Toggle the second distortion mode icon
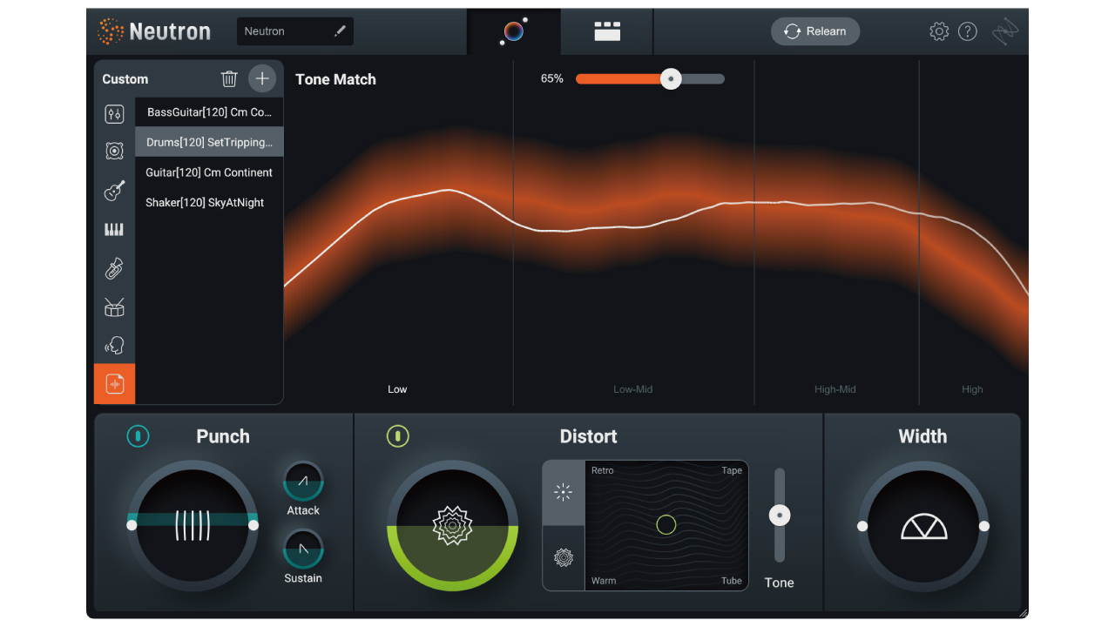The height and width of the screenshot is (627, 1115). coord(563,558)
